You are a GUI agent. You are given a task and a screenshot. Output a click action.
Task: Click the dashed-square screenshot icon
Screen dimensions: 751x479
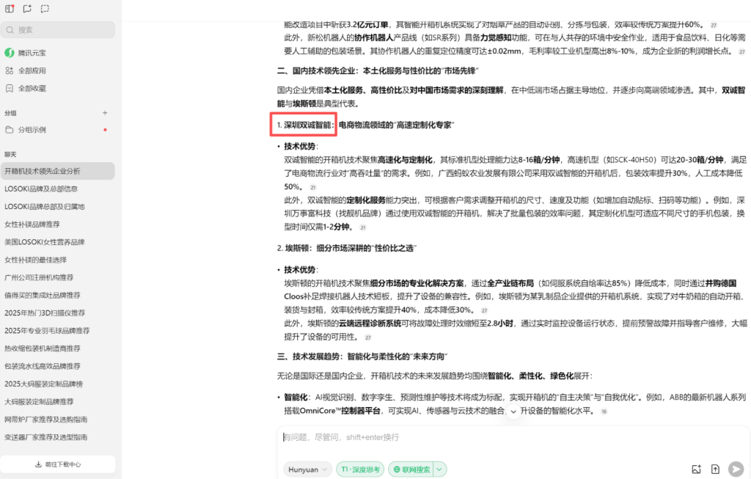pos(45,9)
